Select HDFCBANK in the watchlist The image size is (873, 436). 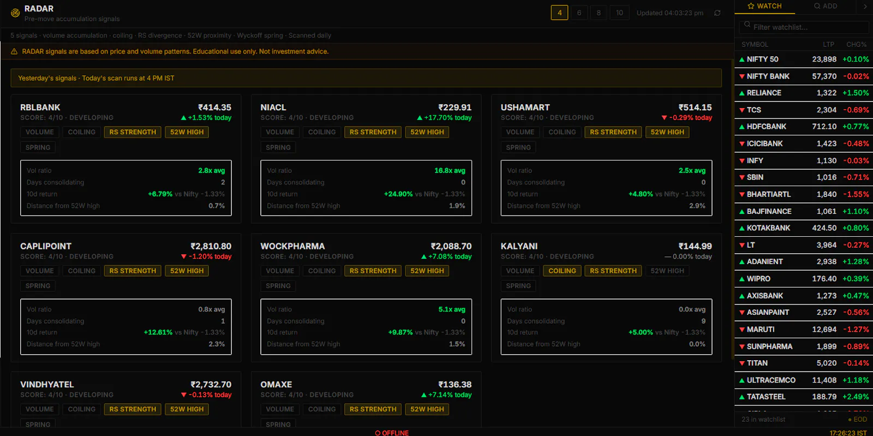click(x=804, y=127)
